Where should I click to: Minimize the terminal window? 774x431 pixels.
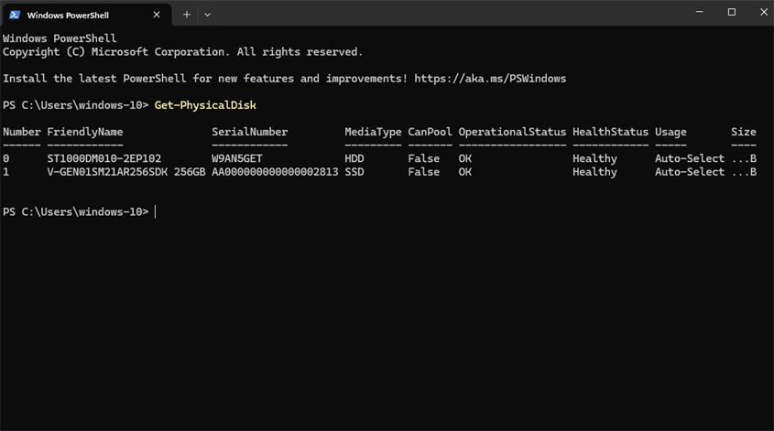click(x=700, y=12)
